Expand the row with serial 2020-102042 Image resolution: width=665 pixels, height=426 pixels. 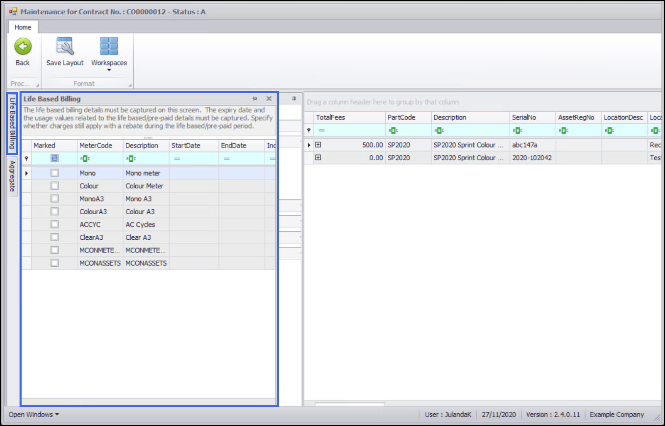click(x=318, y=158)
